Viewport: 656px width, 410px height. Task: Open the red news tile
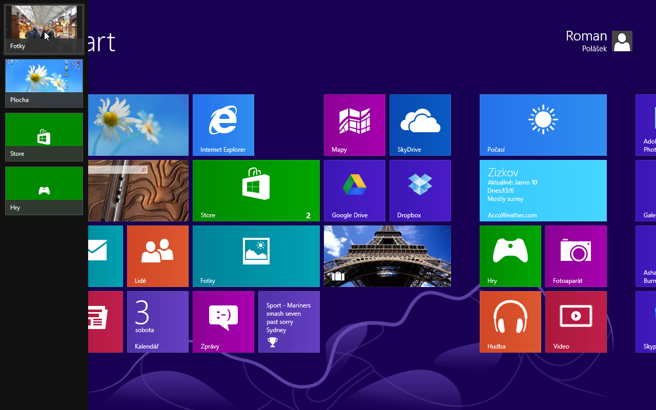106,322
